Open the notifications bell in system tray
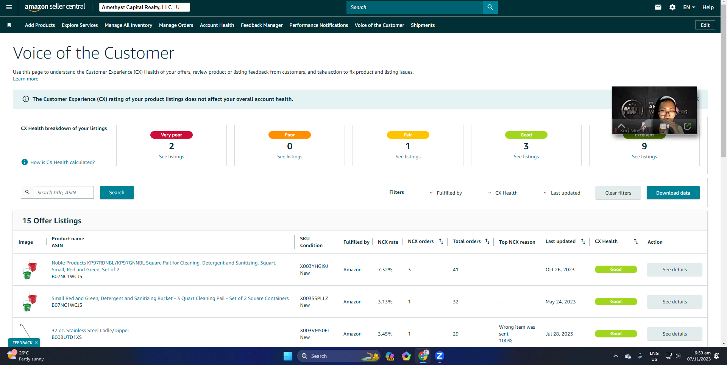727x365 pixels. (x=716, y=356)
